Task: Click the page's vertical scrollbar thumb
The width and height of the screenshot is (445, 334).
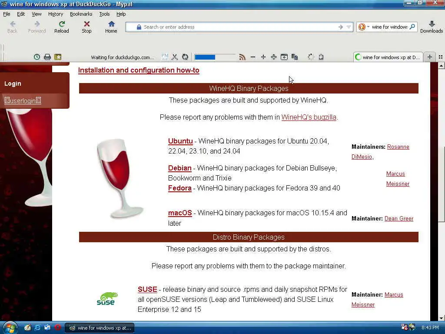Action: point(441,184)
